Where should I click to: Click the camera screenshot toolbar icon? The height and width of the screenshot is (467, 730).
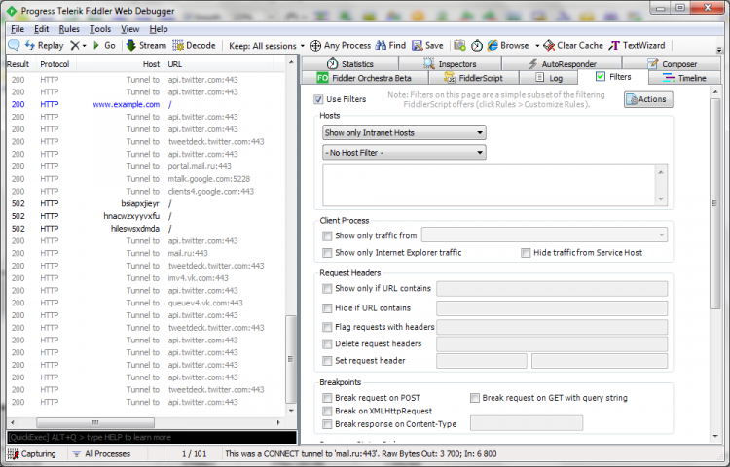pos(459,45)
